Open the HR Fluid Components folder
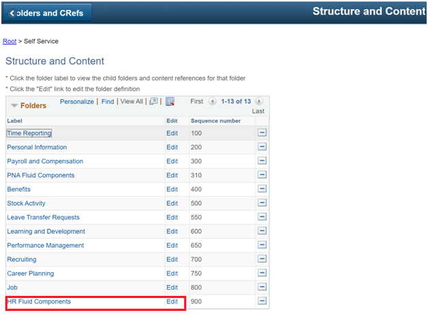This screenshot has width=428, height=315. coord(39,301)
